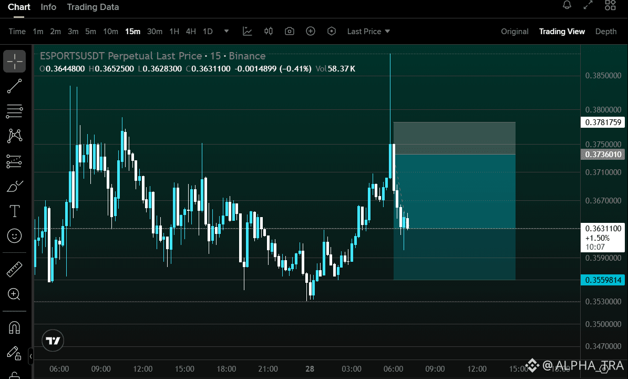Open the multi-chart layout grid
This screenshot has width=628, height=379.
coord(610,5)
